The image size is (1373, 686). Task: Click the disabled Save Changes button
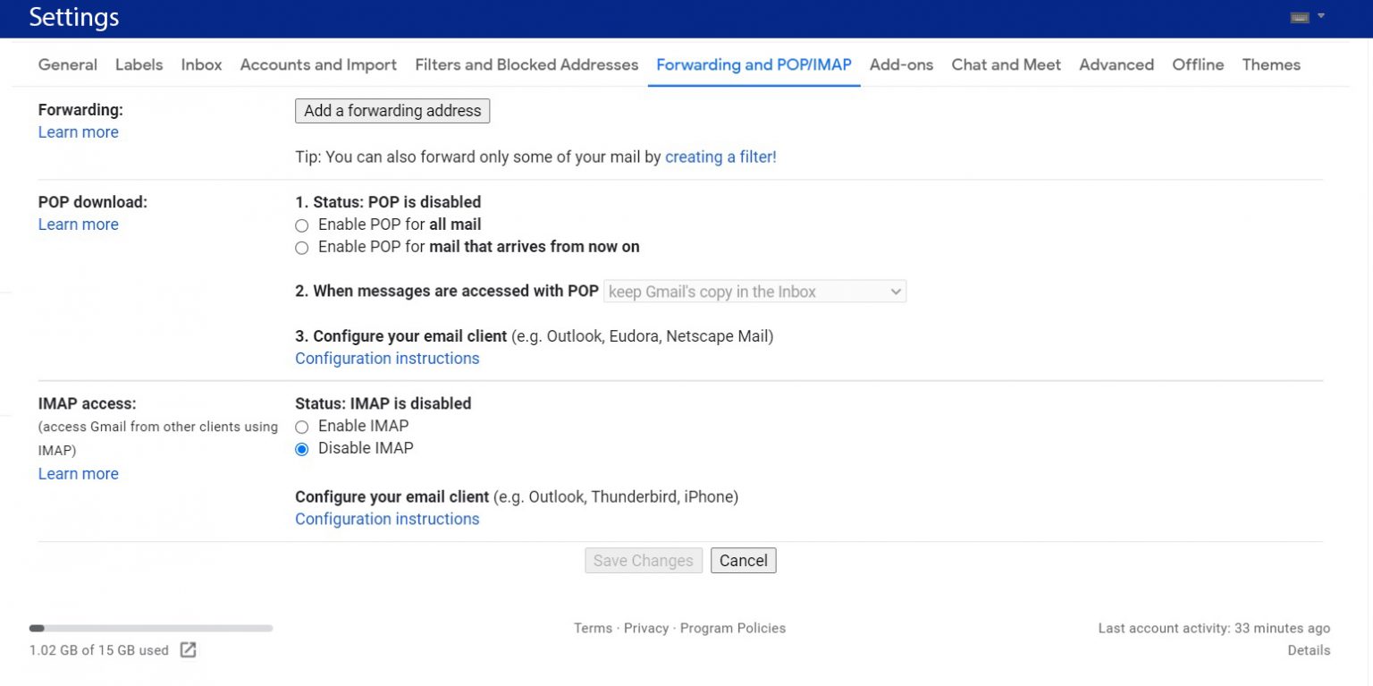pos(643,560)
